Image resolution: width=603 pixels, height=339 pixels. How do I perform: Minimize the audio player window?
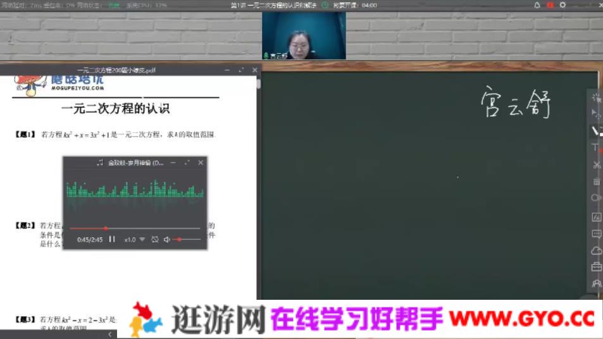click(173, 163)
